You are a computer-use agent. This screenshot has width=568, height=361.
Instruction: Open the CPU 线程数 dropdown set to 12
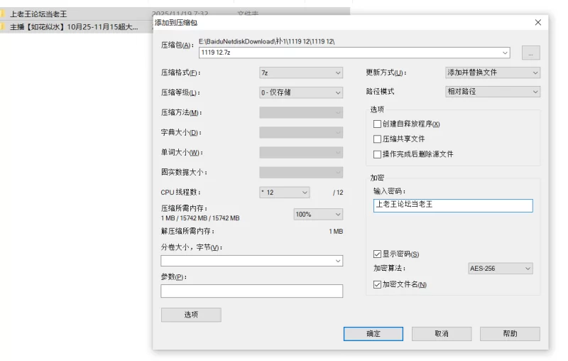(285, 193)
